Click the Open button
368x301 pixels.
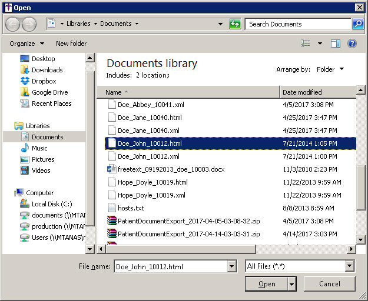coord(266,284)
